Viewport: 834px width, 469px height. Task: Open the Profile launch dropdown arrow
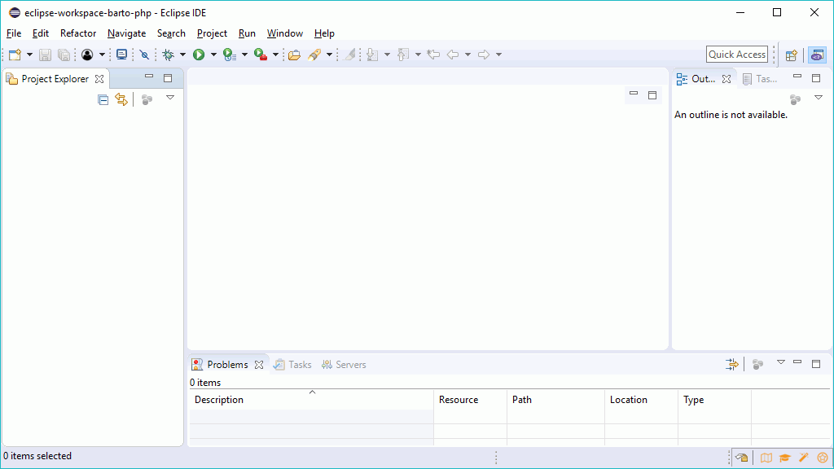(x=244, y=55)
